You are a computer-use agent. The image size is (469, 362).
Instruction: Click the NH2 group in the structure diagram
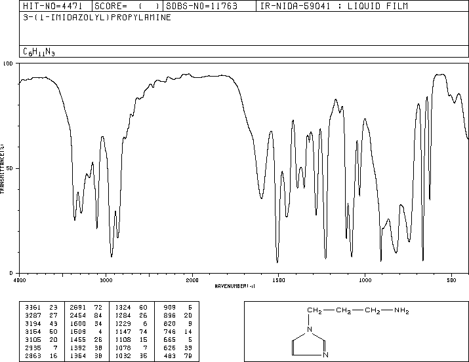click(x=401, y=311)
